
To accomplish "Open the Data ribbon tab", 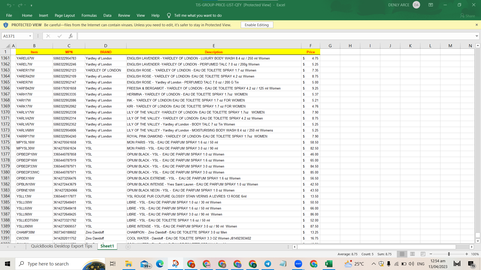I will coord(107,15).
